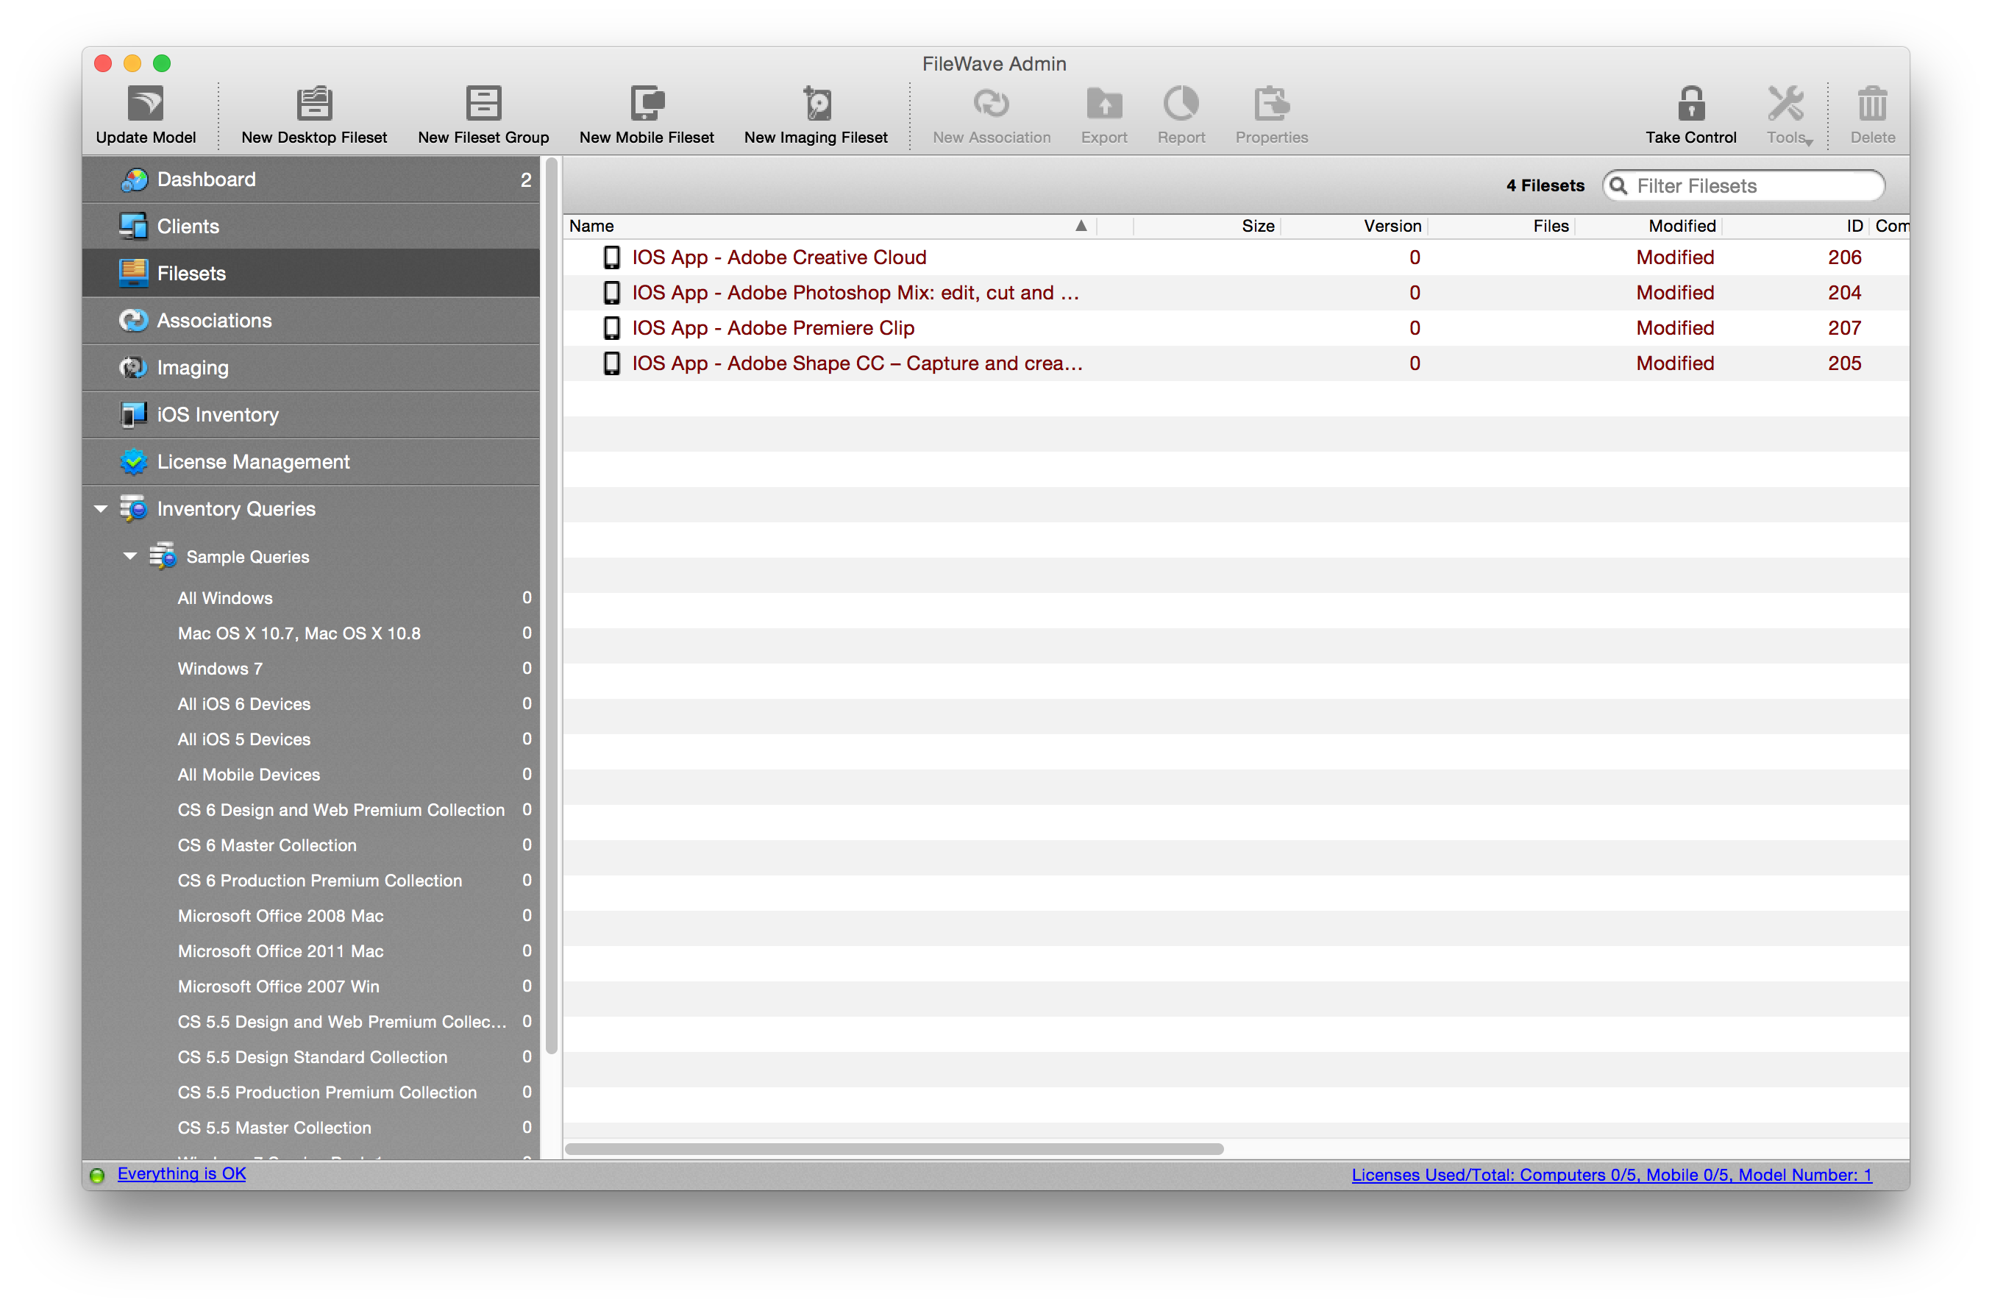This screenshot has width=1992, height=1308.
Task: Open the Properties panel
Action: pos(1270,113)
